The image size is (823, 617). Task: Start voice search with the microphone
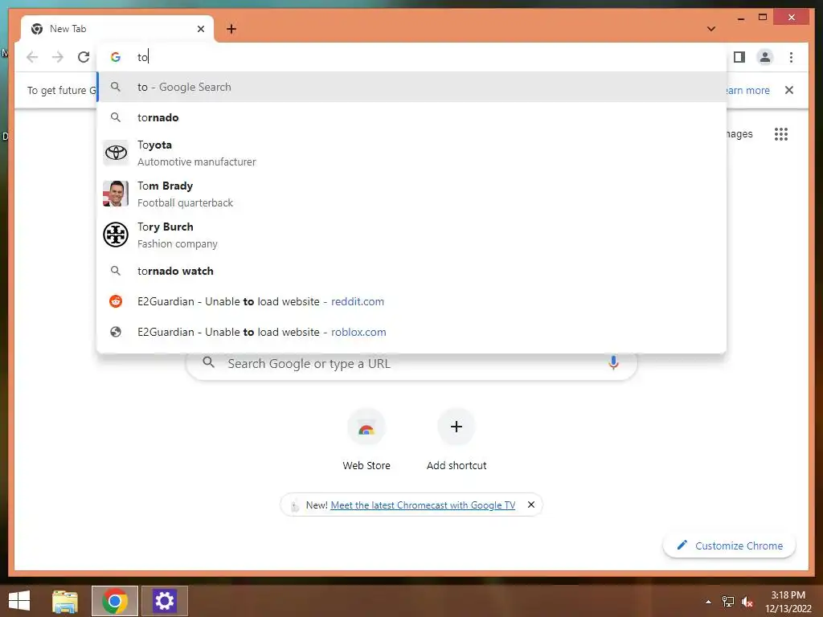(613, 362)
